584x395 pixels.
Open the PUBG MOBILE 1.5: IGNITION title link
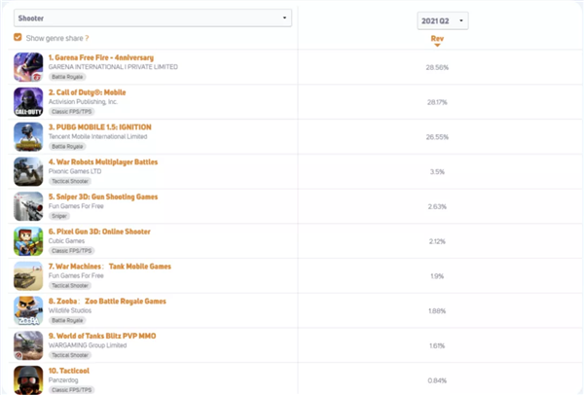point(100,127)
